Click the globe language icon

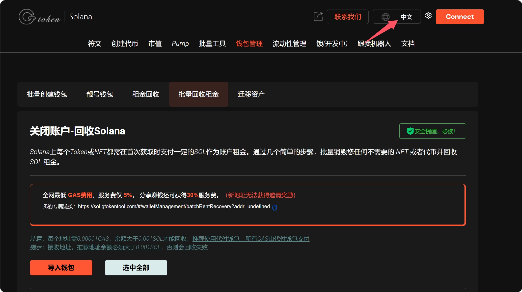pos(385,17)
